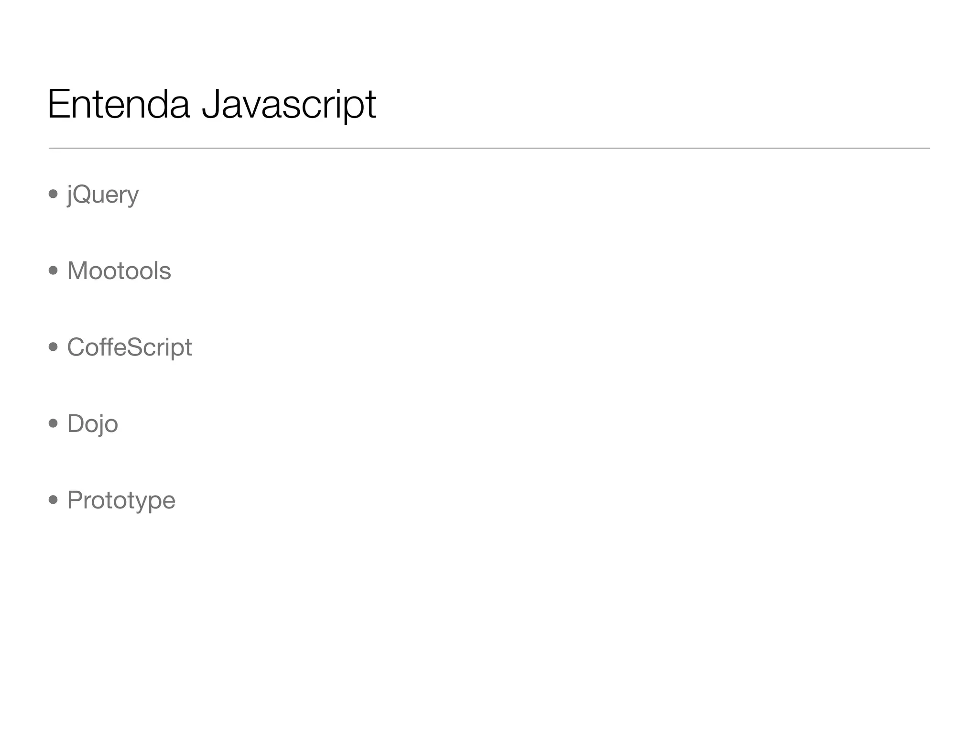Click the bullet dot before jQuery
The height and width of the screenshot is (734, 979).
click(53, 194)
